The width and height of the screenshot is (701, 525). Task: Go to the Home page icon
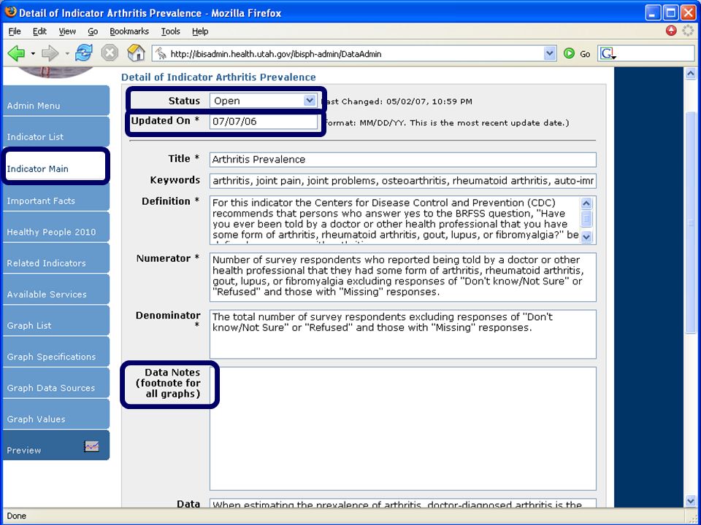pyautogui.click(x=136, y=53)
